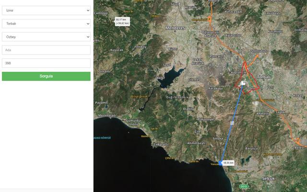The image size is (307, 192).
Task: Expand the Torbalı district dropdown
Action: 46,23
